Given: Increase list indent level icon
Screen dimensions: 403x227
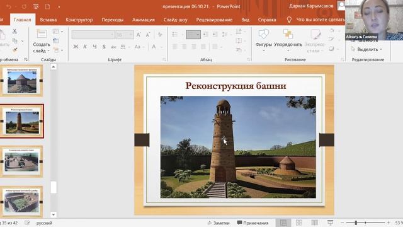Looking at the screenshot, I should (215, 34).
